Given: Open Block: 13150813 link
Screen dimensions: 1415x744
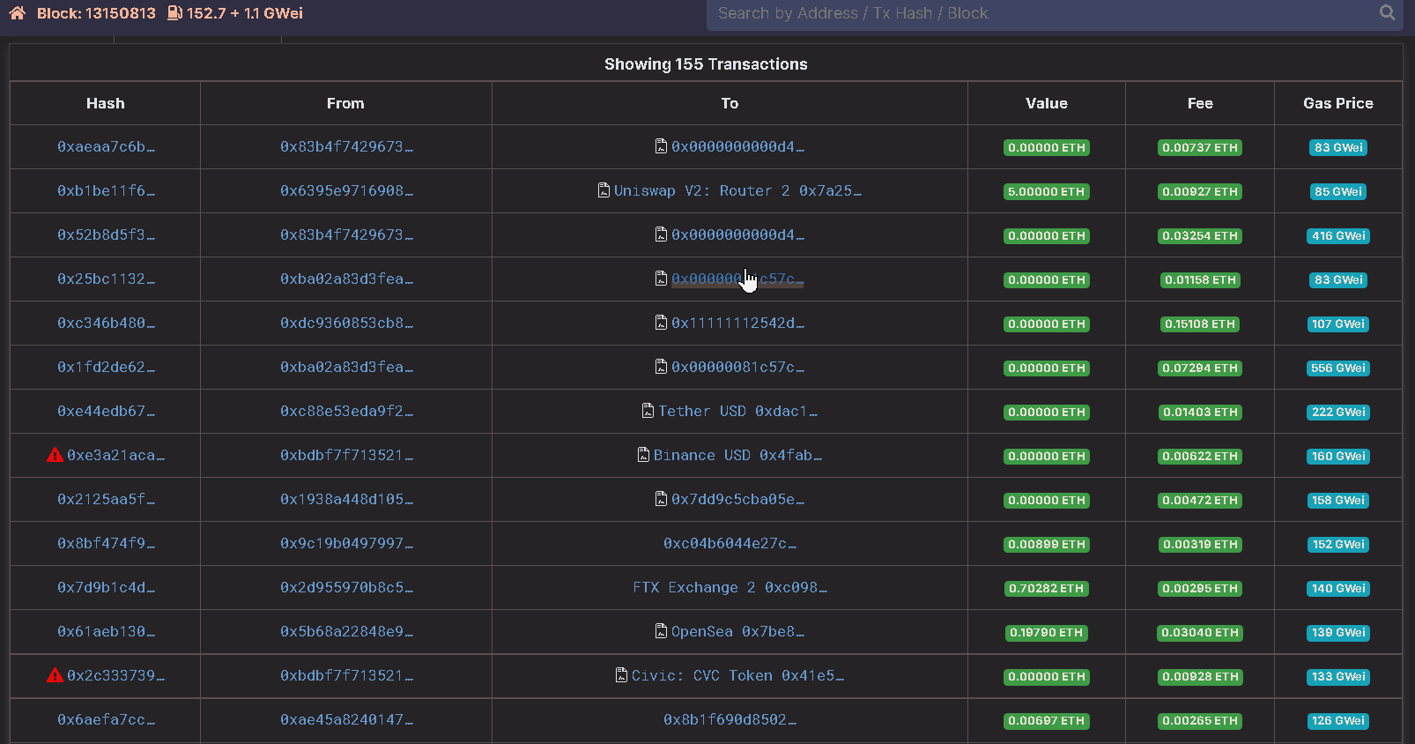Looking at the screenshot, I should (x=96, y=13).
